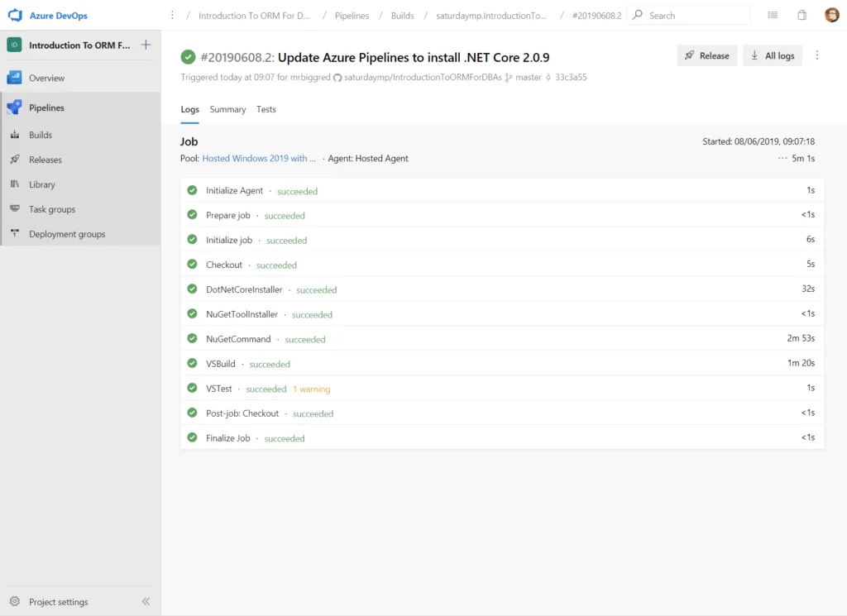Switch to the Tests tab

coord(266,110)
